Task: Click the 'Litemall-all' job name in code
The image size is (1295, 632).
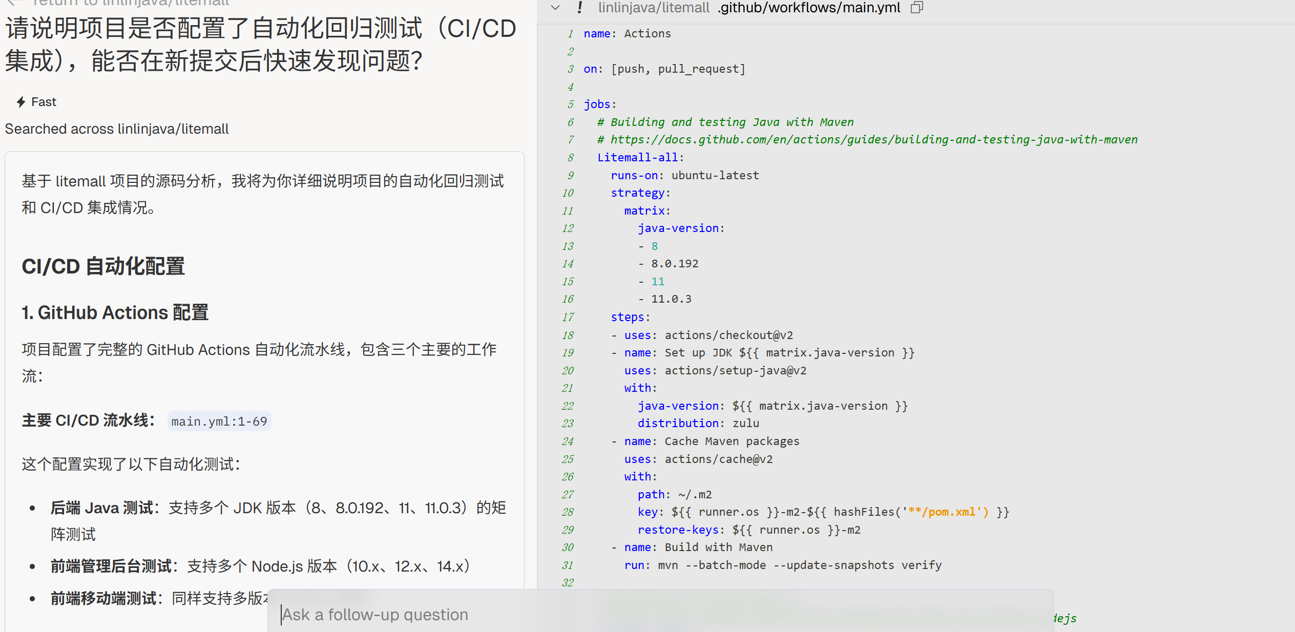Action: pos(638,157)
